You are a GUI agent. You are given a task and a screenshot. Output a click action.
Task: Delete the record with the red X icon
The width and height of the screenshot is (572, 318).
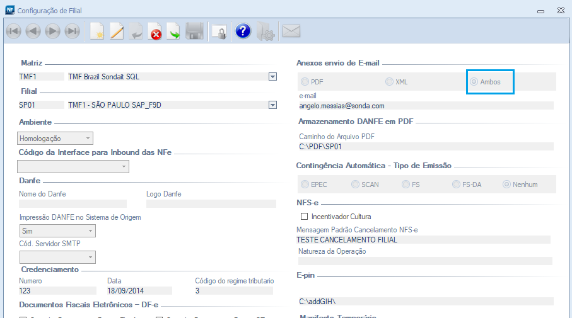(155, 31)
